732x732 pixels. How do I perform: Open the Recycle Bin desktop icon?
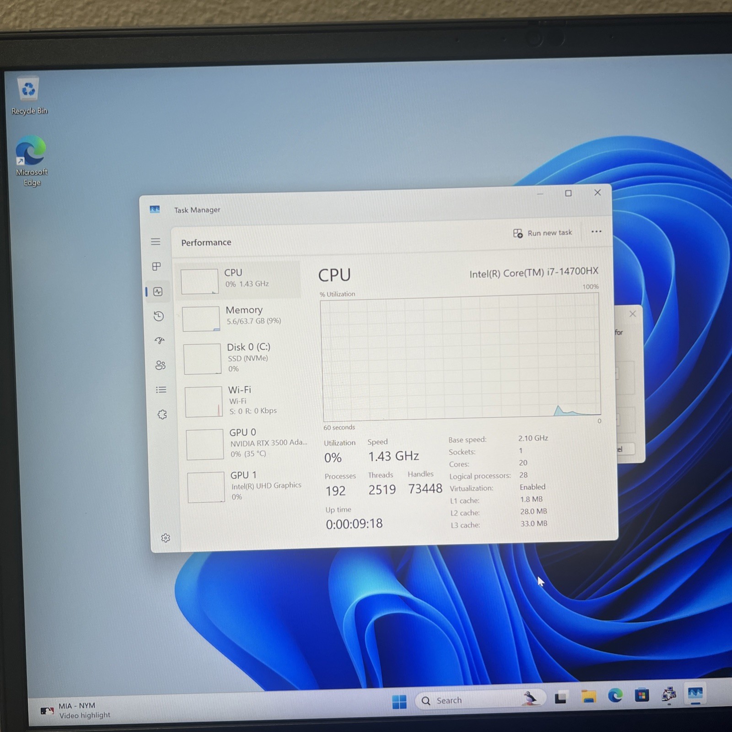click(x=29, y=96)
